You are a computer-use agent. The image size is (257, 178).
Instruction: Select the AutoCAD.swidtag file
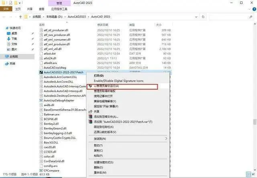[55, 68]
